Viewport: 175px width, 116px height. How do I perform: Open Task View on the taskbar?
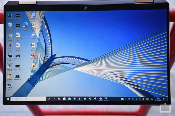54,99
